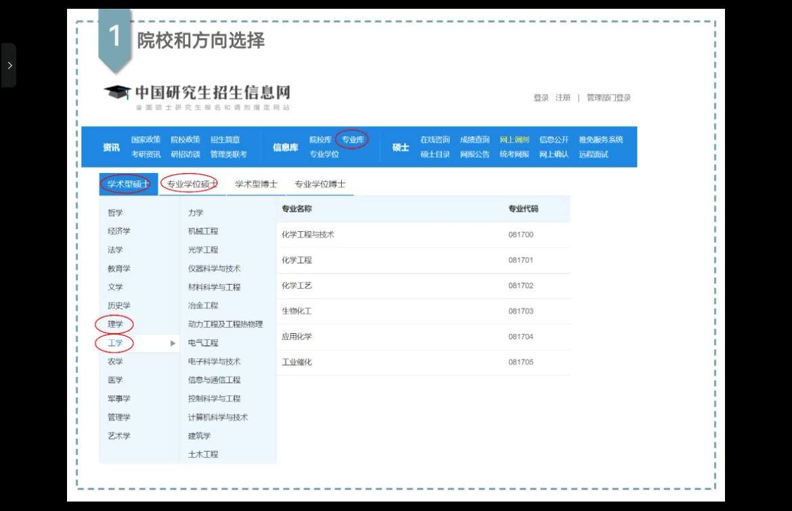Click 成绩查询 in the navigation bar

click(x=475, y=140)
